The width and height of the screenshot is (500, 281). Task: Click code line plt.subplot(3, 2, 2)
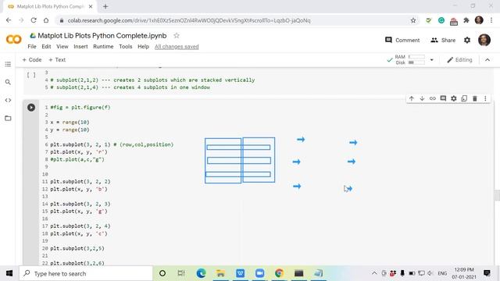click(80, 182)
